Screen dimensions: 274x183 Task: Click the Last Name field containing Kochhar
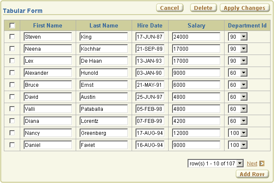[x=104, y=49]
